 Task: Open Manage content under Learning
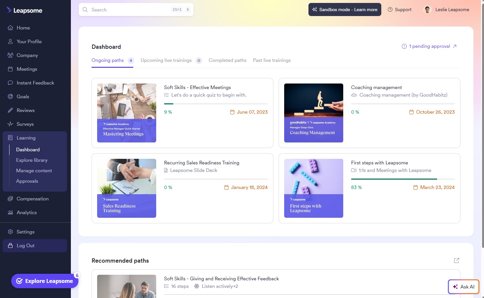34,171
